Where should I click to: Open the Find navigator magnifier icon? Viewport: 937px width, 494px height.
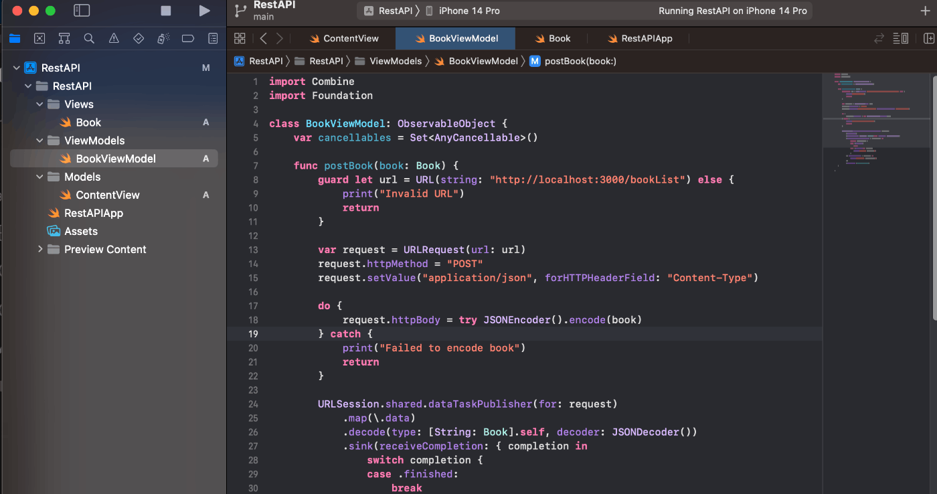point(89,38)
